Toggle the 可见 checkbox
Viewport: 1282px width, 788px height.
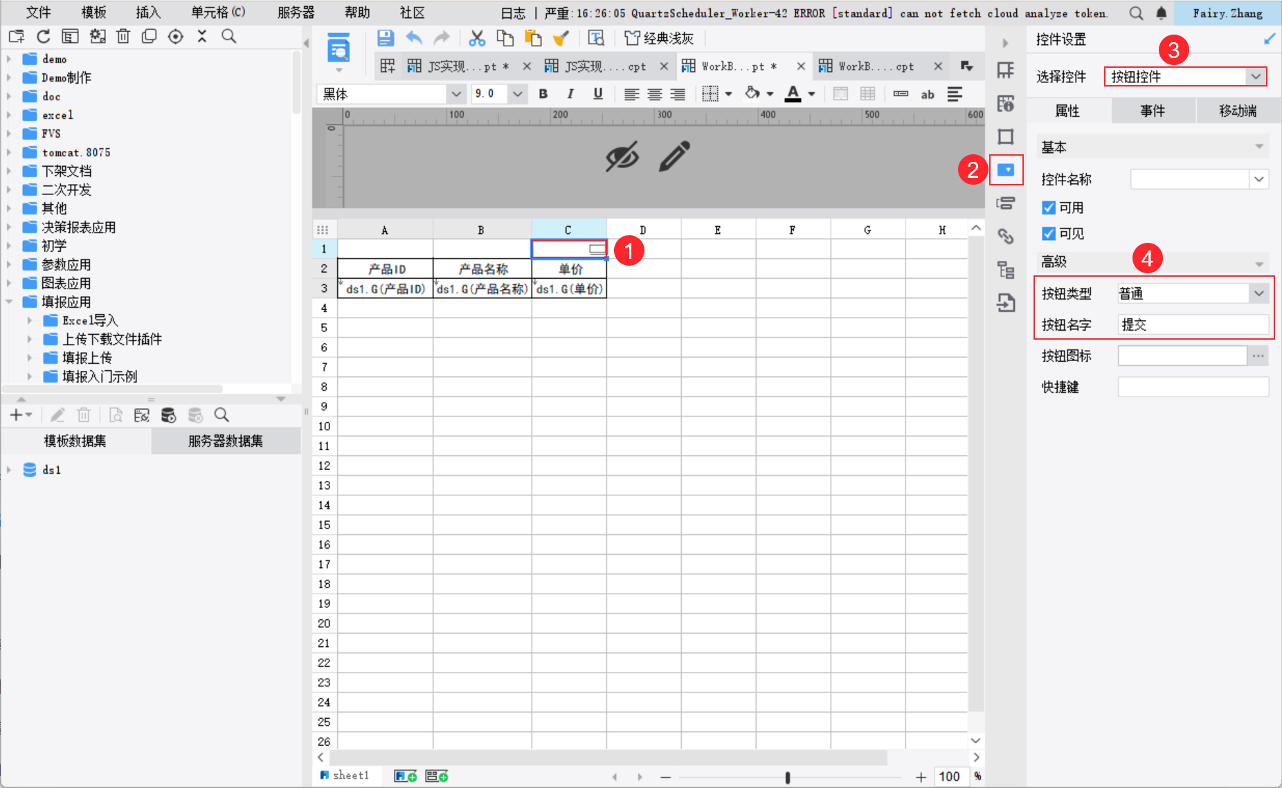pyautogui.click(x=1049, y=234)
